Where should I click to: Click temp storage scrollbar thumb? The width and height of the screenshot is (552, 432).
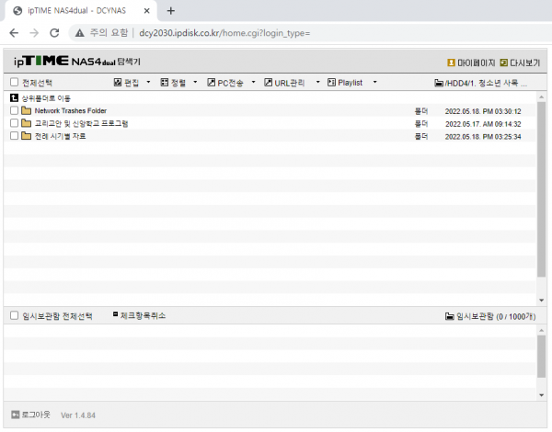[x=541, y=356]
